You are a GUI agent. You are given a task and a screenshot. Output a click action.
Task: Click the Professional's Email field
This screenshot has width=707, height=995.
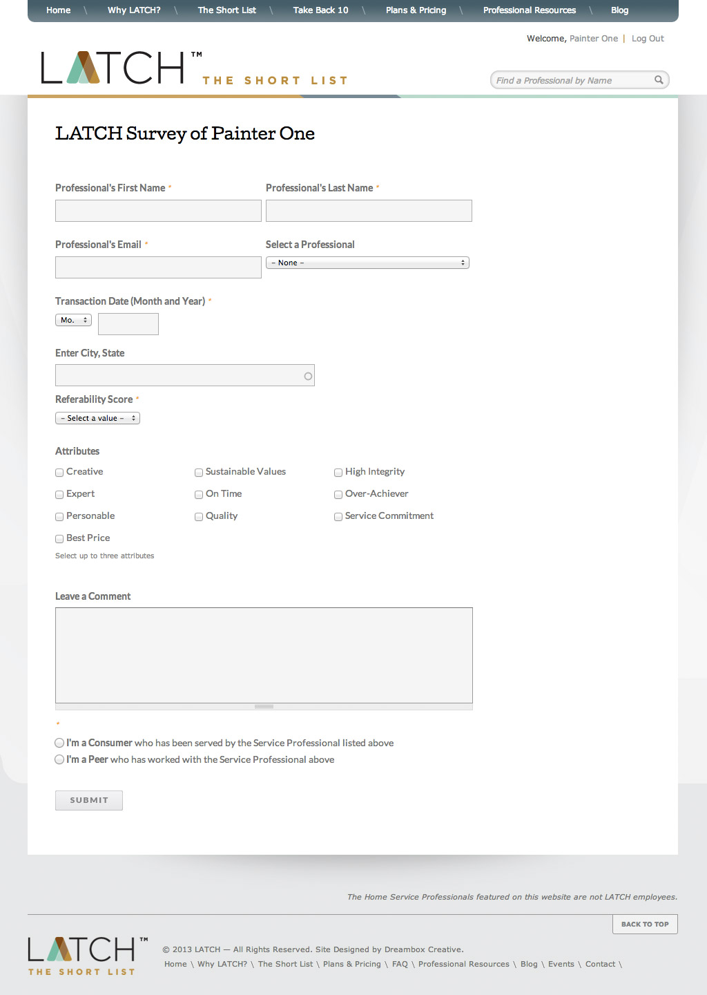[158, 267]
